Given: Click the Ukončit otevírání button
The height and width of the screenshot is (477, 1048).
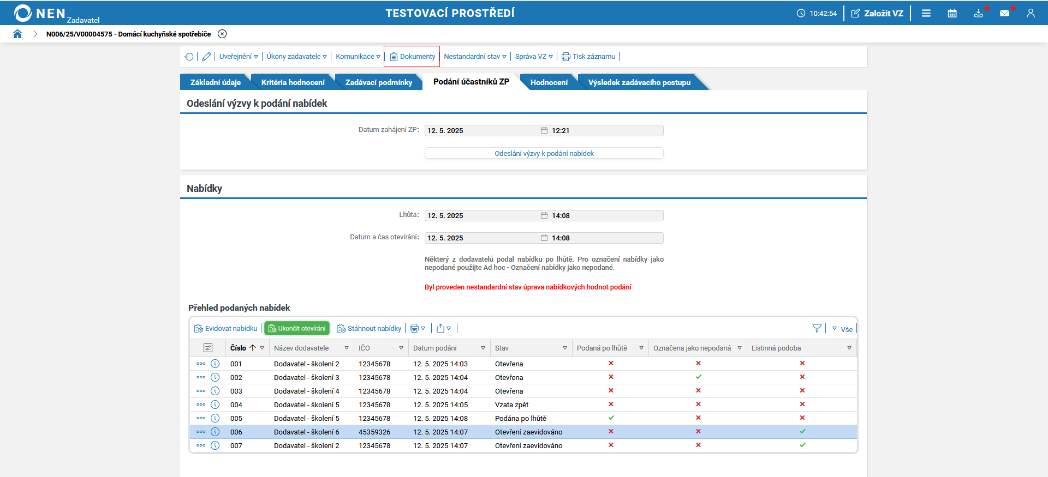Looking at the screenshot, I should pyautogui.click(x=297, y=328).
